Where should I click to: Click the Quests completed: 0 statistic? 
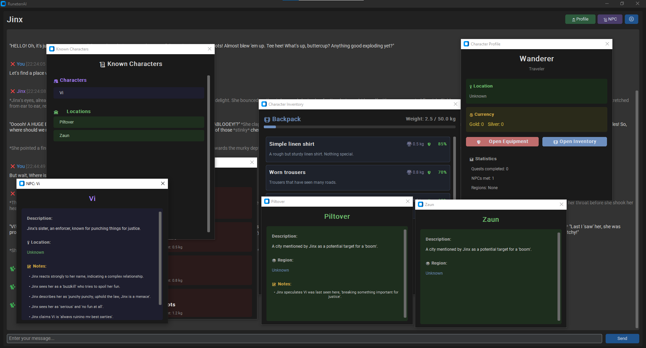pyautogui.click(x=490, y=169)
